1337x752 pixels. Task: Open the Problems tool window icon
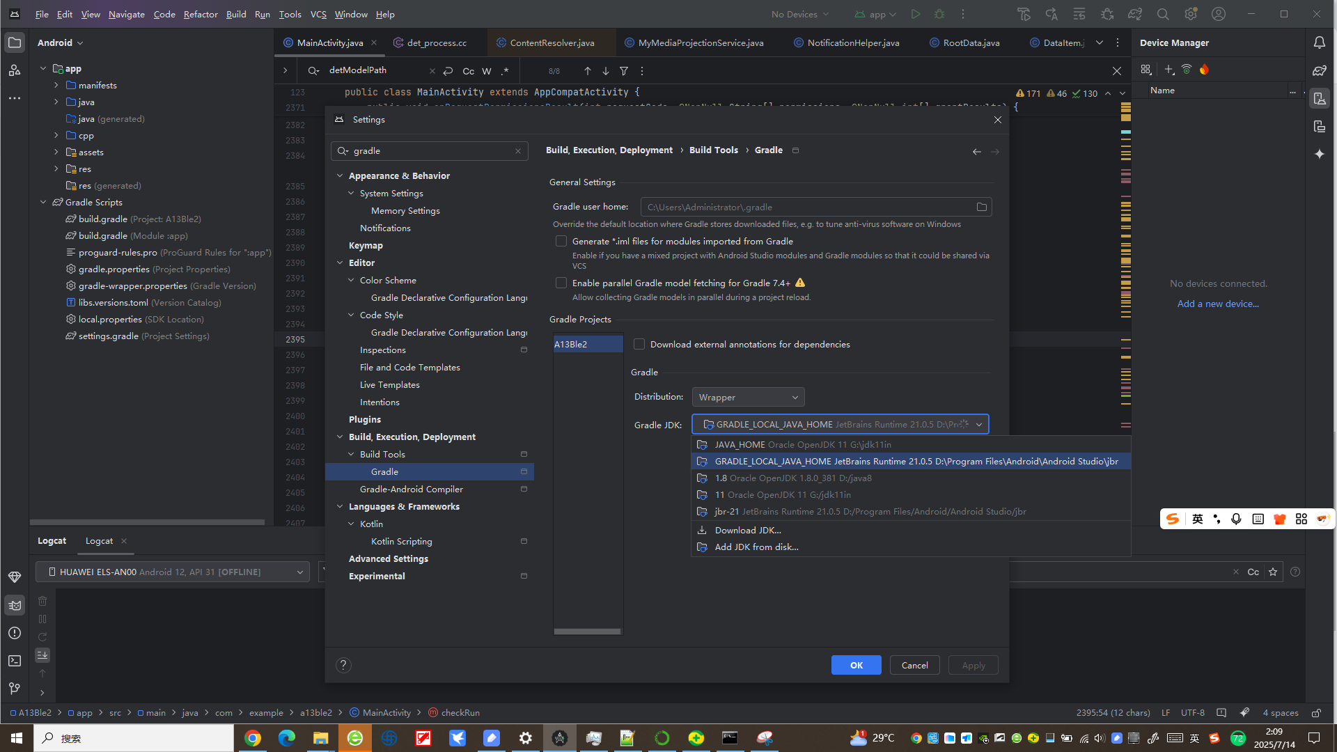15,633
